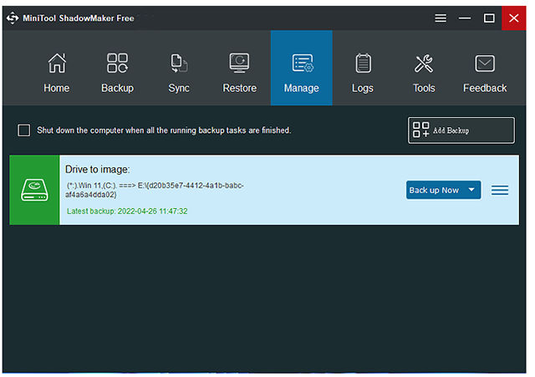Maximize the ShadowMaker window
The image size is (535, 377).
pyautogui.click(x=489, y=18)
